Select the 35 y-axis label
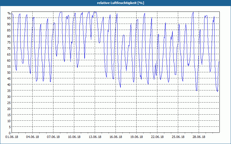 (x=9, y=90)
